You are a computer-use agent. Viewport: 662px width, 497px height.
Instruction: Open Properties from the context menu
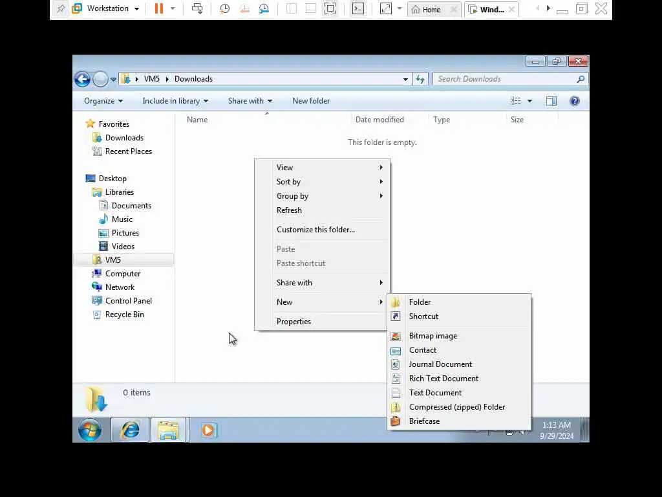coord(322,321)
